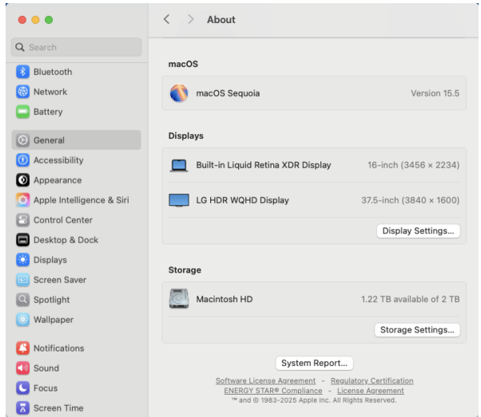Viewport: 481px width, 417px height.
Task: Click '16-inch (3456 × 2234)' text
Action: point(414,165)
